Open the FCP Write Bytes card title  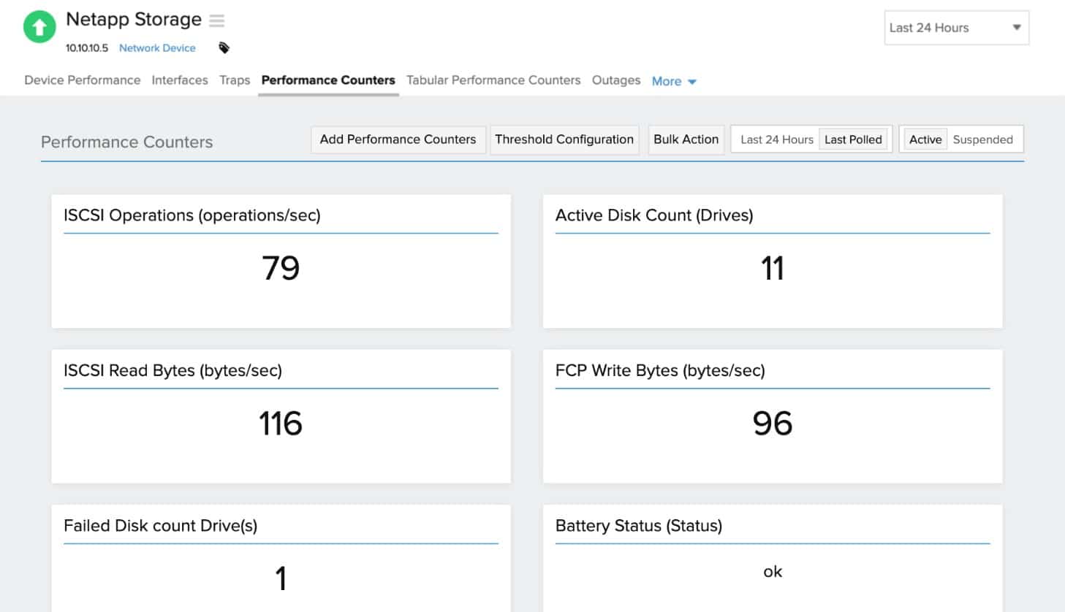coord(660,370)
